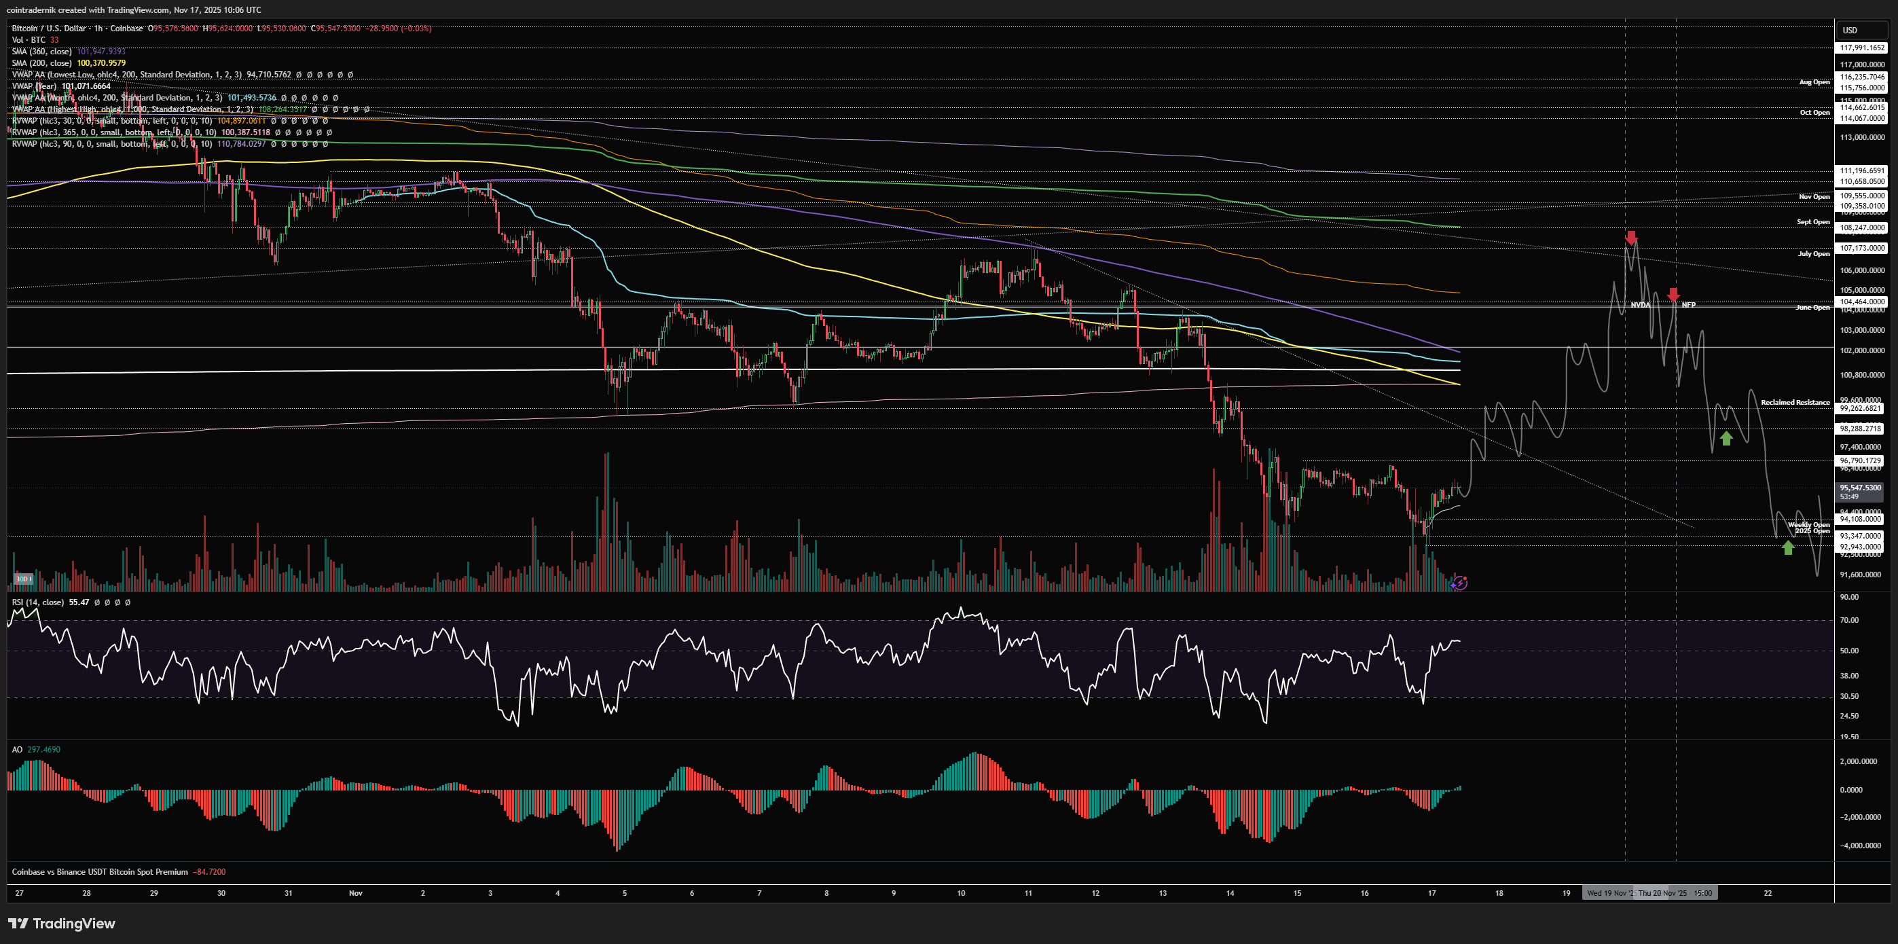This screenshot has width=1898, height=944.
Task: Open the RSI (14, close) indicator legend
Action: (x=38, y=602)
